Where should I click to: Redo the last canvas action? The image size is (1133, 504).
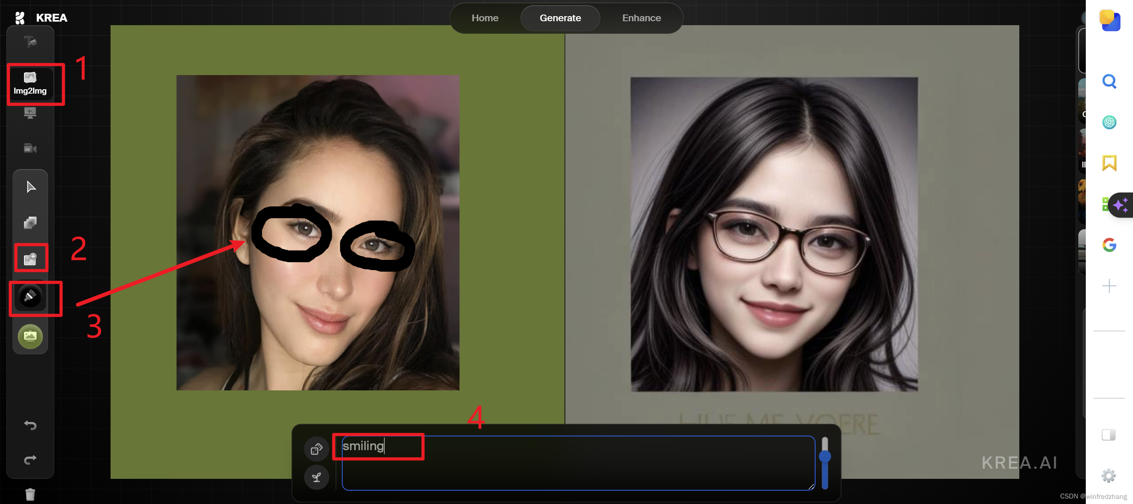[x=30, y=460]
